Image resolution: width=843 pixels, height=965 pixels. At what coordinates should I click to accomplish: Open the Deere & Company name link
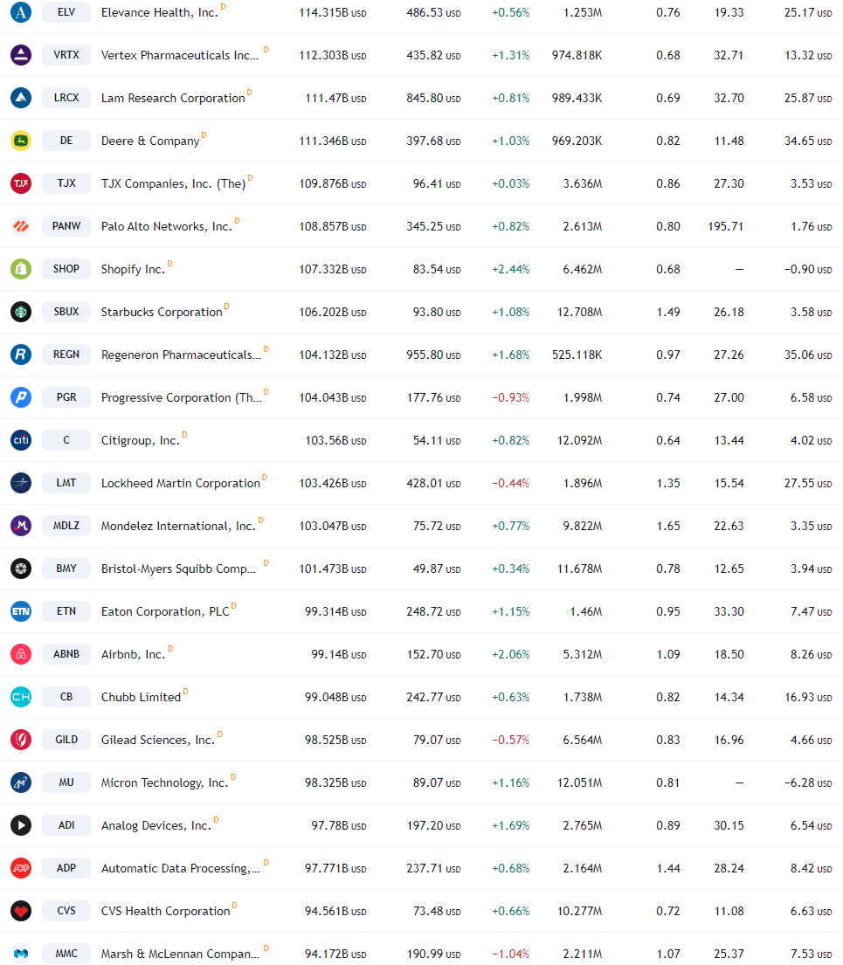pos(150,141)
